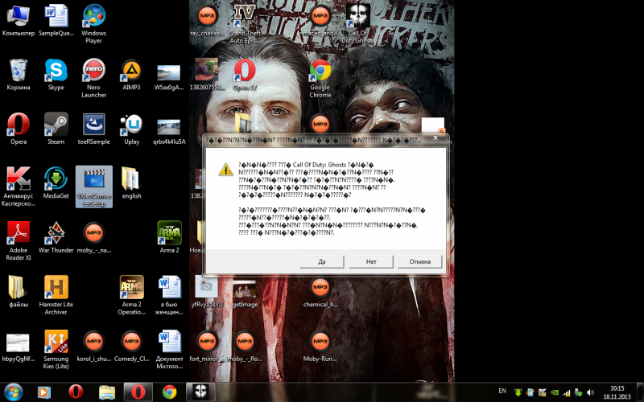Viewport: 644px width, 402px height.
Task: Click the EN language indicator
Action: [502, 391]
